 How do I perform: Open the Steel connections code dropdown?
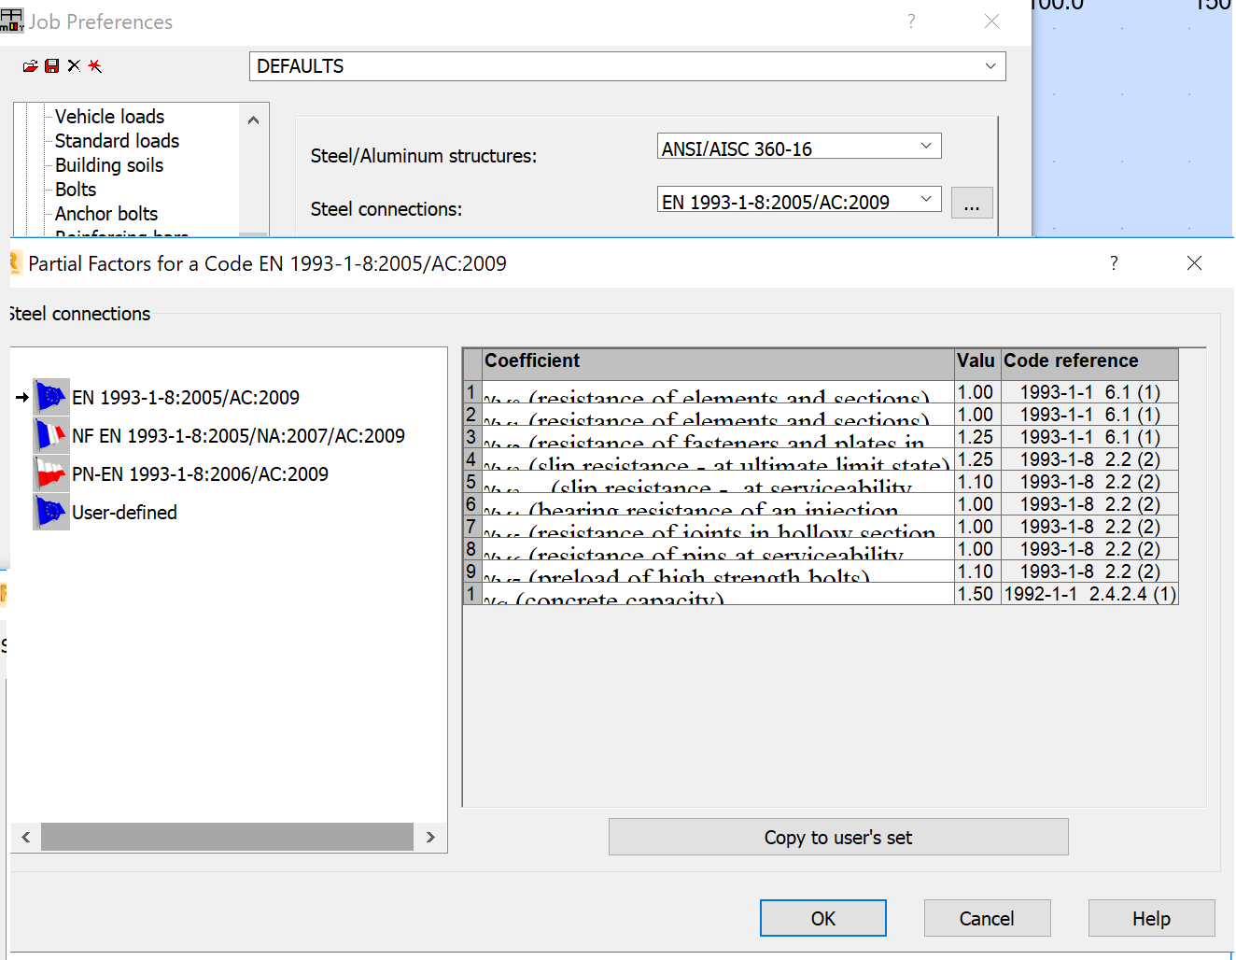pyautogui.click(x=799, y=200)
